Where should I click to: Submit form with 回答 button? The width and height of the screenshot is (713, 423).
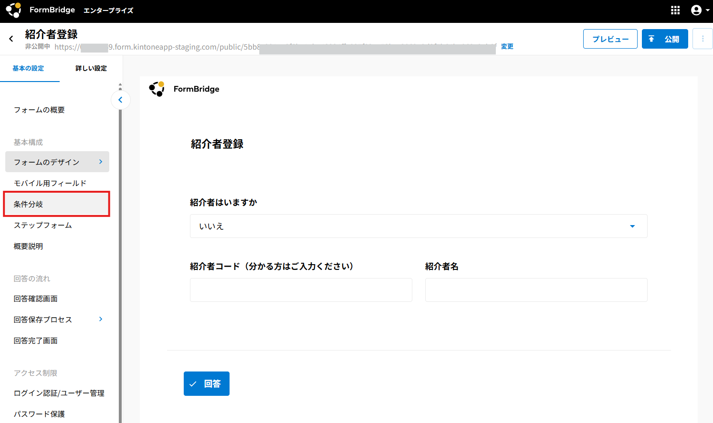[206, 384]
